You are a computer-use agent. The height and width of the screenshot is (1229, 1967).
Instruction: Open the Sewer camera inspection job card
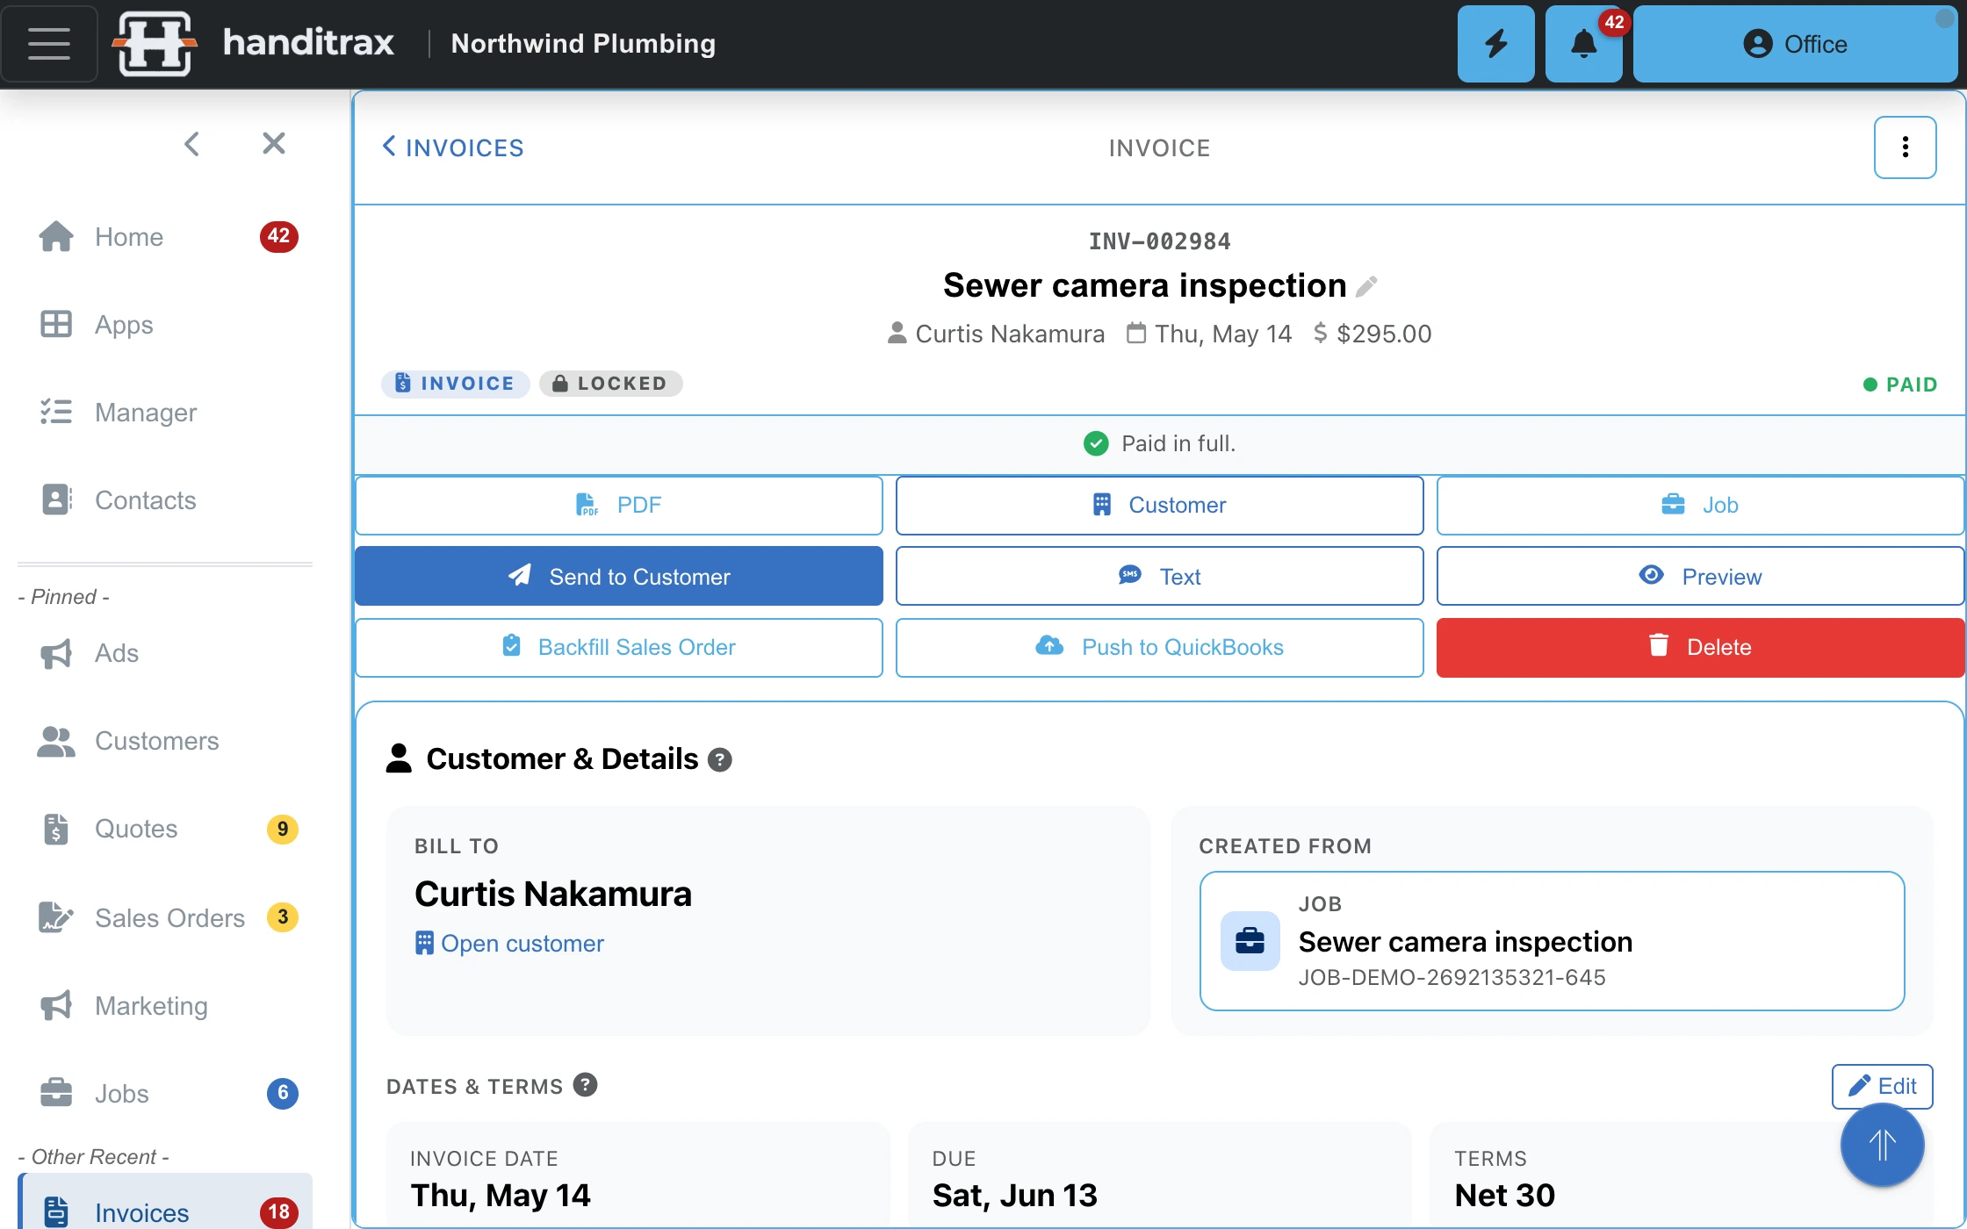coord(1552,941)
